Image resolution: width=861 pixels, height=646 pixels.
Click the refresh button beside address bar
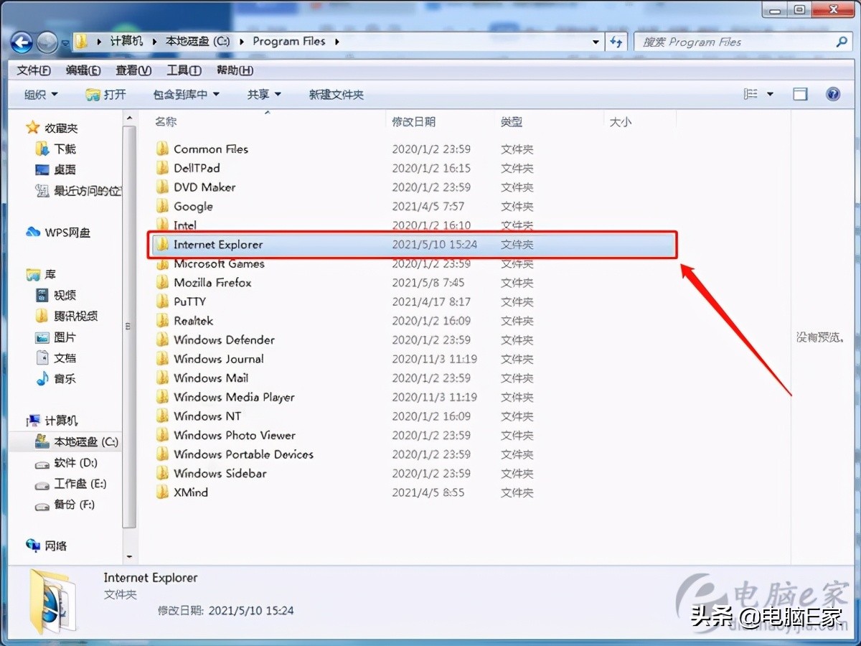coord(616,42)
